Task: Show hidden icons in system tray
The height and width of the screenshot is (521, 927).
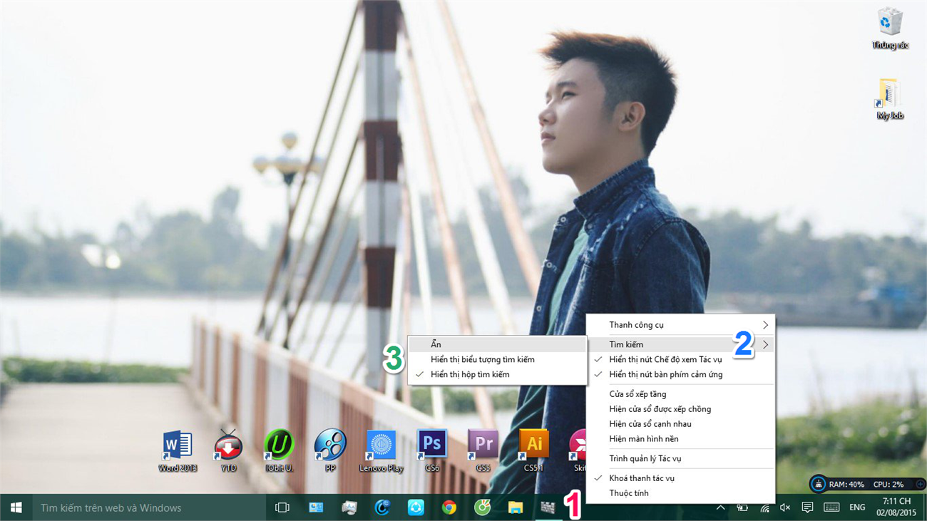Action: (720, 507)
